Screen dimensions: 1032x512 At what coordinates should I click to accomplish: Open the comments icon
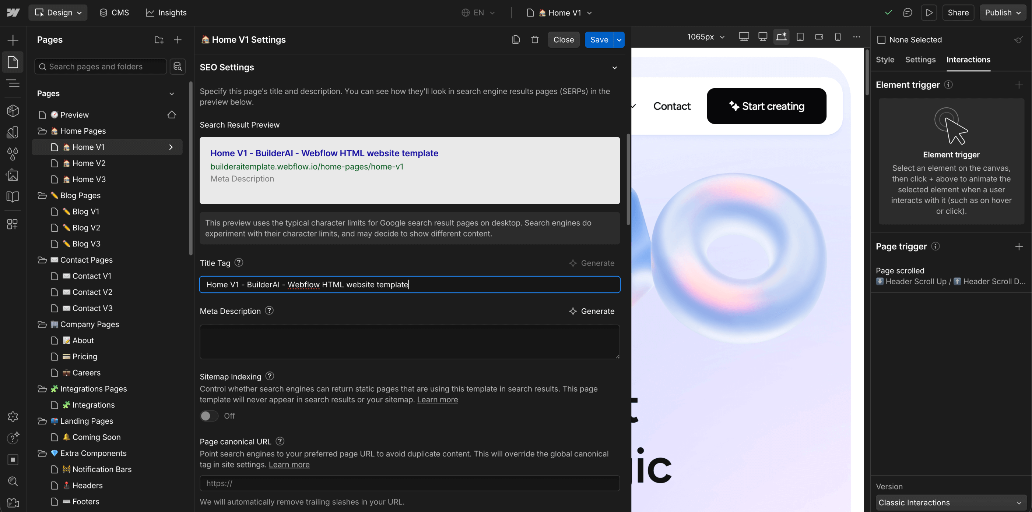(x=908, y=13)
